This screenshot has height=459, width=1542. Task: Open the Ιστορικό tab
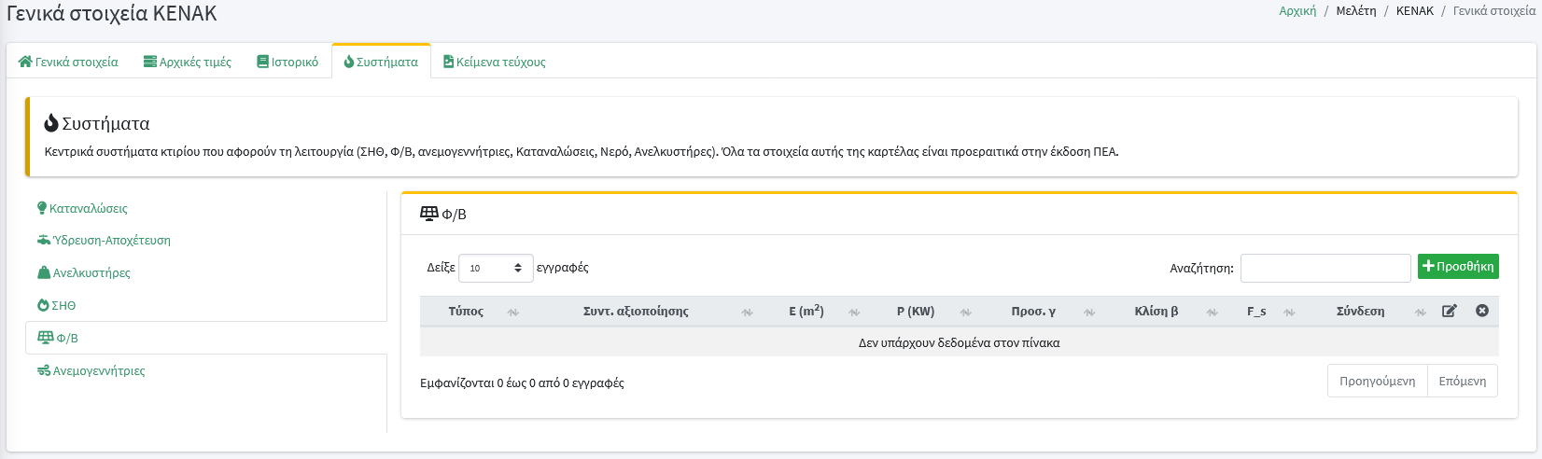click(x=287, y=62)
